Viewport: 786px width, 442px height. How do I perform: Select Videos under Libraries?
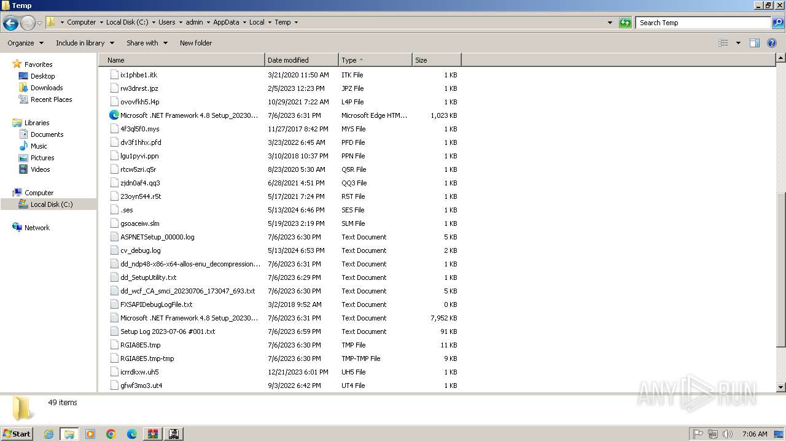(41, 169)
